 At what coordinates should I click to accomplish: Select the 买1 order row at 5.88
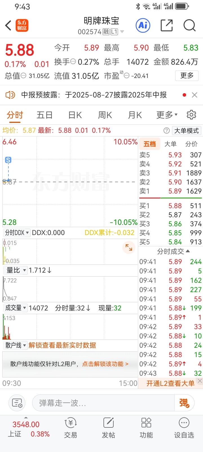[171, 206]
